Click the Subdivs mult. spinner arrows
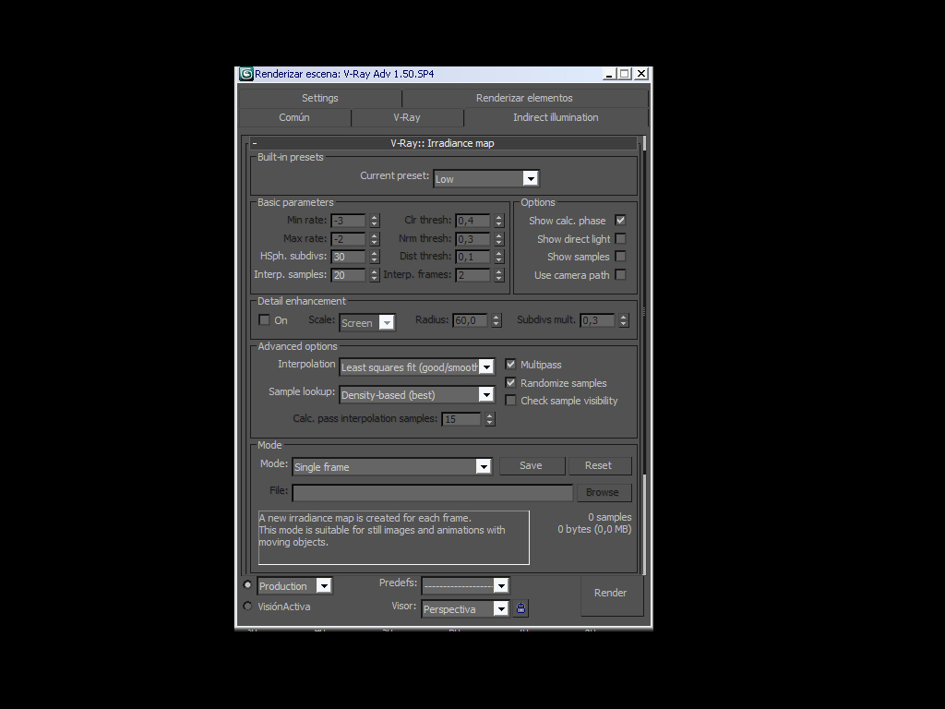 [624, 320]
